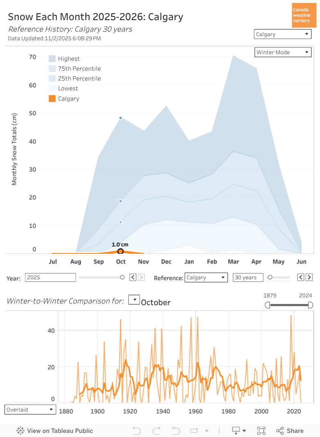This screenshot has width=320, height=437.
Task: Open the View on Tableau Public link
Action: coord(55,430)
